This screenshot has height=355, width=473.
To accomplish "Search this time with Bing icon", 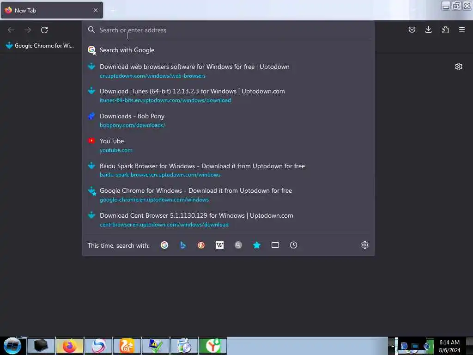I will click(x=183, y=245).
